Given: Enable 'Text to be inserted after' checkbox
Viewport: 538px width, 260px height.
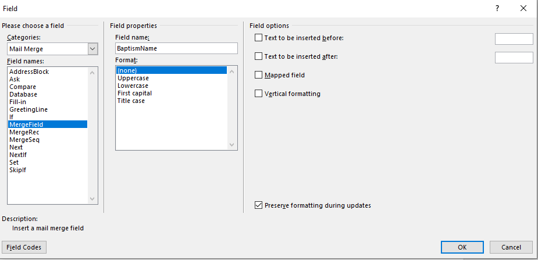Looking at the screenshot, I should [259, 57].
